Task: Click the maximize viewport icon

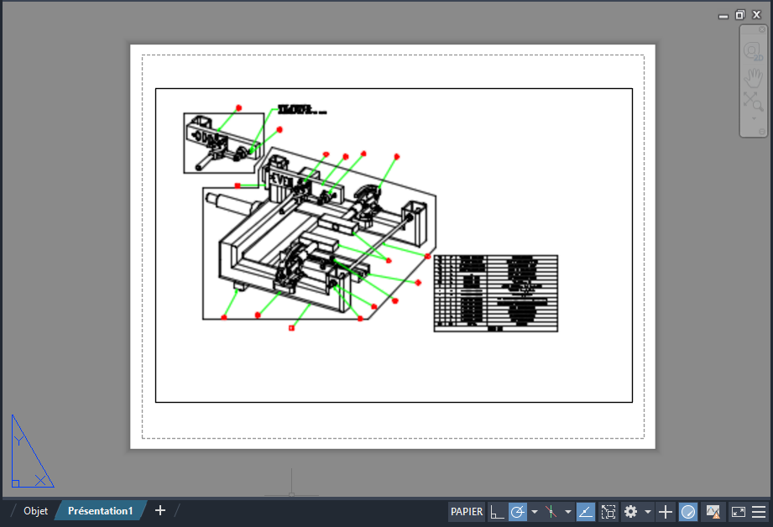Action: [x=608, y=512]
